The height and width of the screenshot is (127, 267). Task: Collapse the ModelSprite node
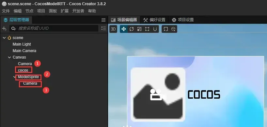pos(14,77)
